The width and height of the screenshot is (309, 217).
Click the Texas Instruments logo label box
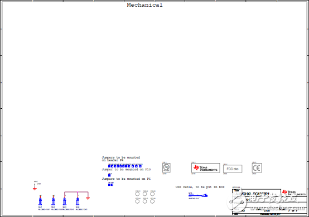point(206,168)
